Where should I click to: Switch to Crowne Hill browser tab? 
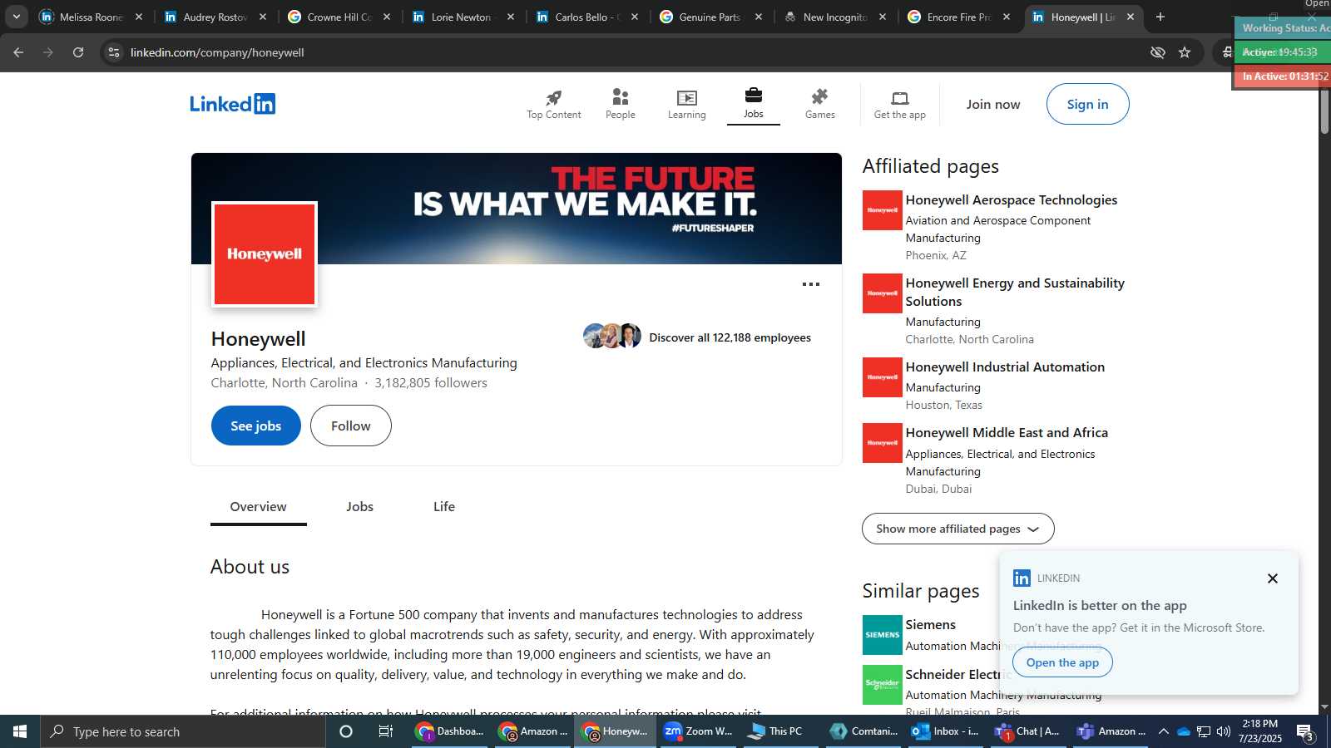[x=339, y=17]
